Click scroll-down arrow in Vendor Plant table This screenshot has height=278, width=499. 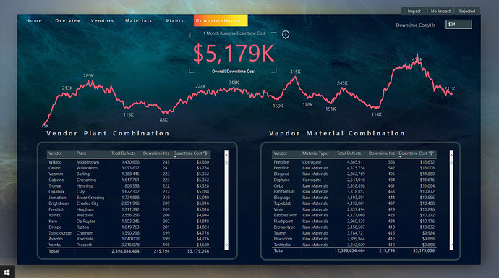pos(226,245)
